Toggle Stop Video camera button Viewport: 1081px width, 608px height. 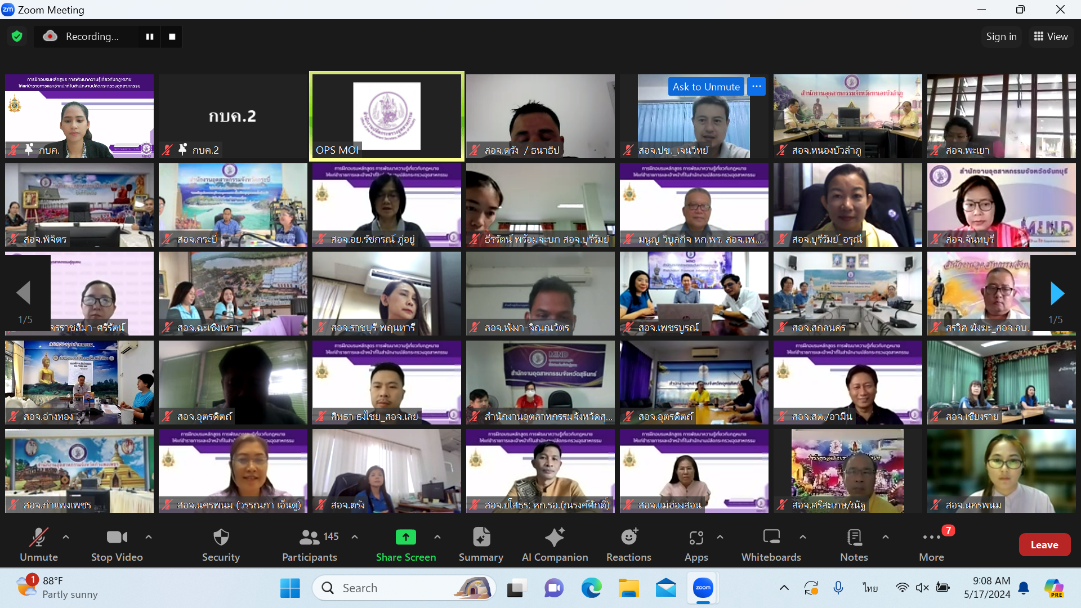point(117,538)
